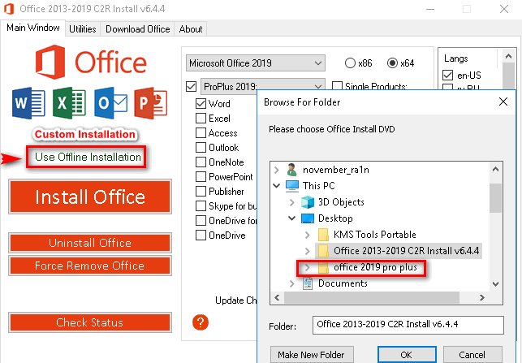Cancel the Browse For Folder dialog
522x363 pixels.
coord(472,355)
